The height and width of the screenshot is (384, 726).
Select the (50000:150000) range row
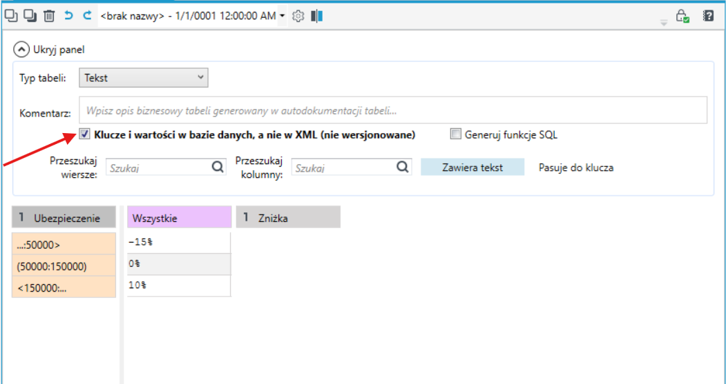(64, 265)
